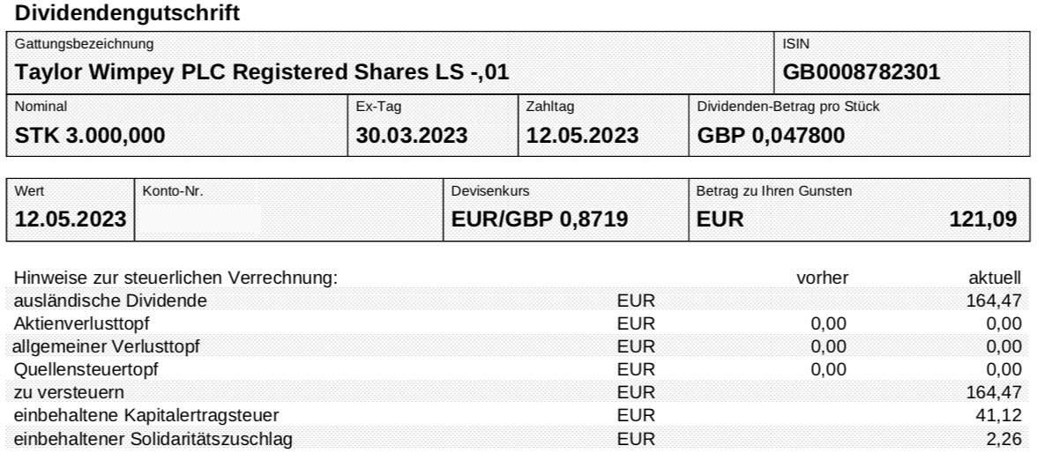1037x453 pixels.
Task: Click the Dividendengutschrift heading
Action: (127, 12)
